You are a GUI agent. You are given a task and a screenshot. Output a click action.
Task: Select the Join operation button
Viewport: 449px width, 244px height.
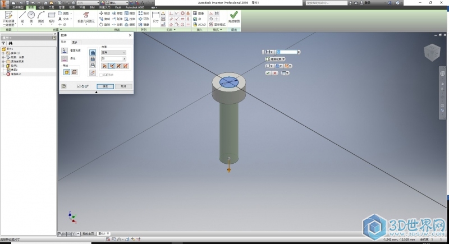(93, 52)
